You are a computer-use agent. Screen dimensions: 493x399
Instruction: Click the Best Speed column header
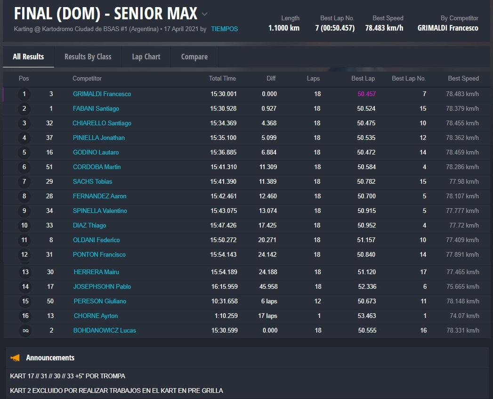(463, 79)
